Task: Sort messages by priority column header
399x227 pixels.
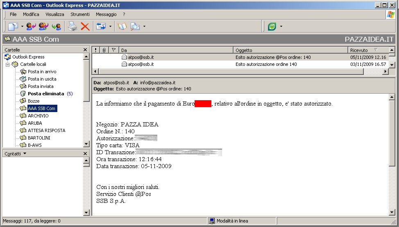Action: pyautogui.click(x=95, y=50)
